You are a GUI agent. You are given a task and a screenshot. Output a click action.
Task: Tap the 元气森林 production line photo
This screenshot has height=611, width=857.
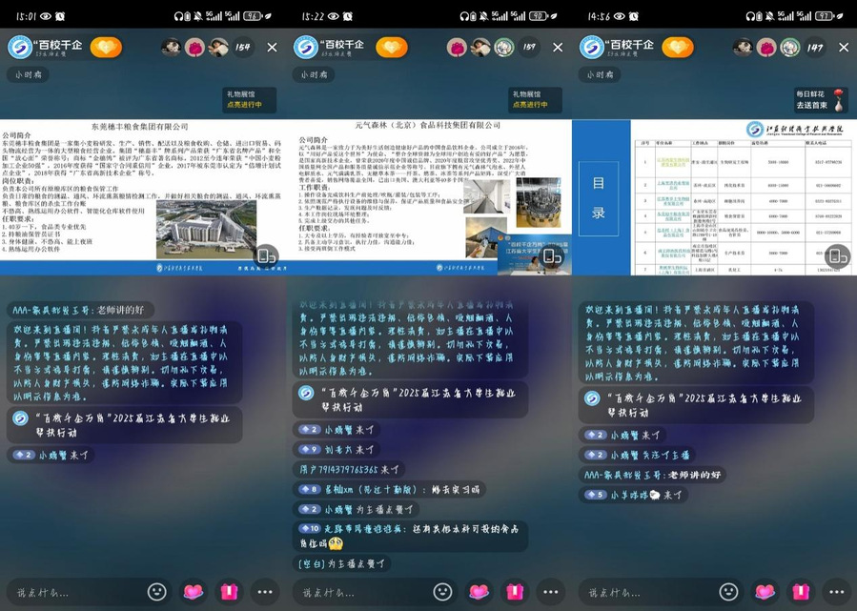539,202
